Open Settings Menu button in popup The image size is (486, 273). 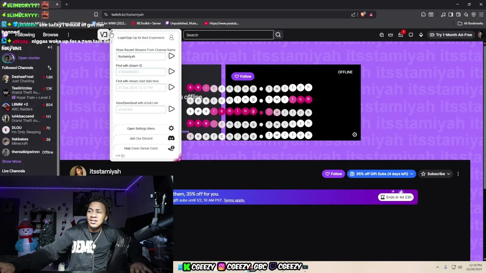coord(141,129)
